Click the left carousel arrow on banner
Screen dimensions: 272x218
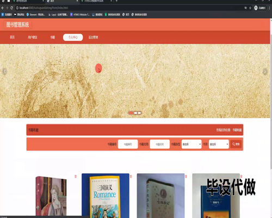pyautogui.click(x=4, y=71)
